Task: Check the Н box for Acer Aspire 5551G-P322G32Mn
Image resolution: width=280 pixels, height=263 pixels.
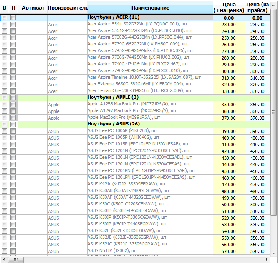Action: [13, 31]
